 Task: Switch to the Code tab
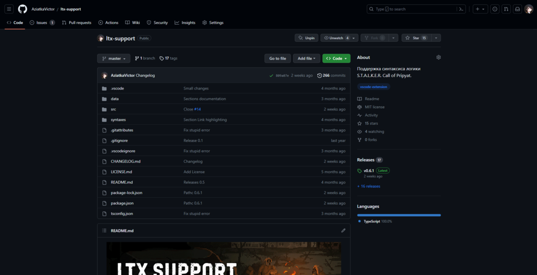[14, 23]
